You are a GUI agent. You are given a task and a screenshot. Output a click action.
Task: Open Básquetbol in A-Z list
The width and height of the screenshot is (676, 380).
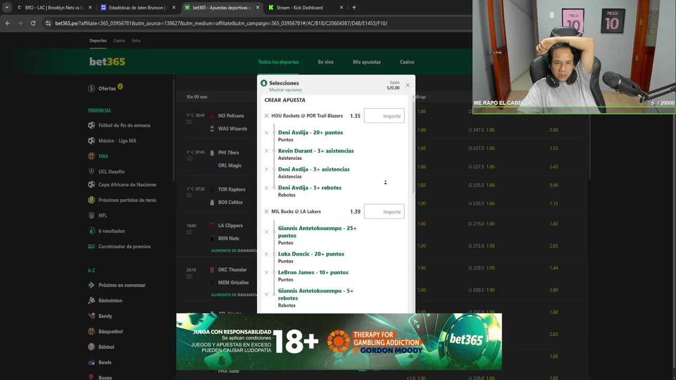pos(110,331)
